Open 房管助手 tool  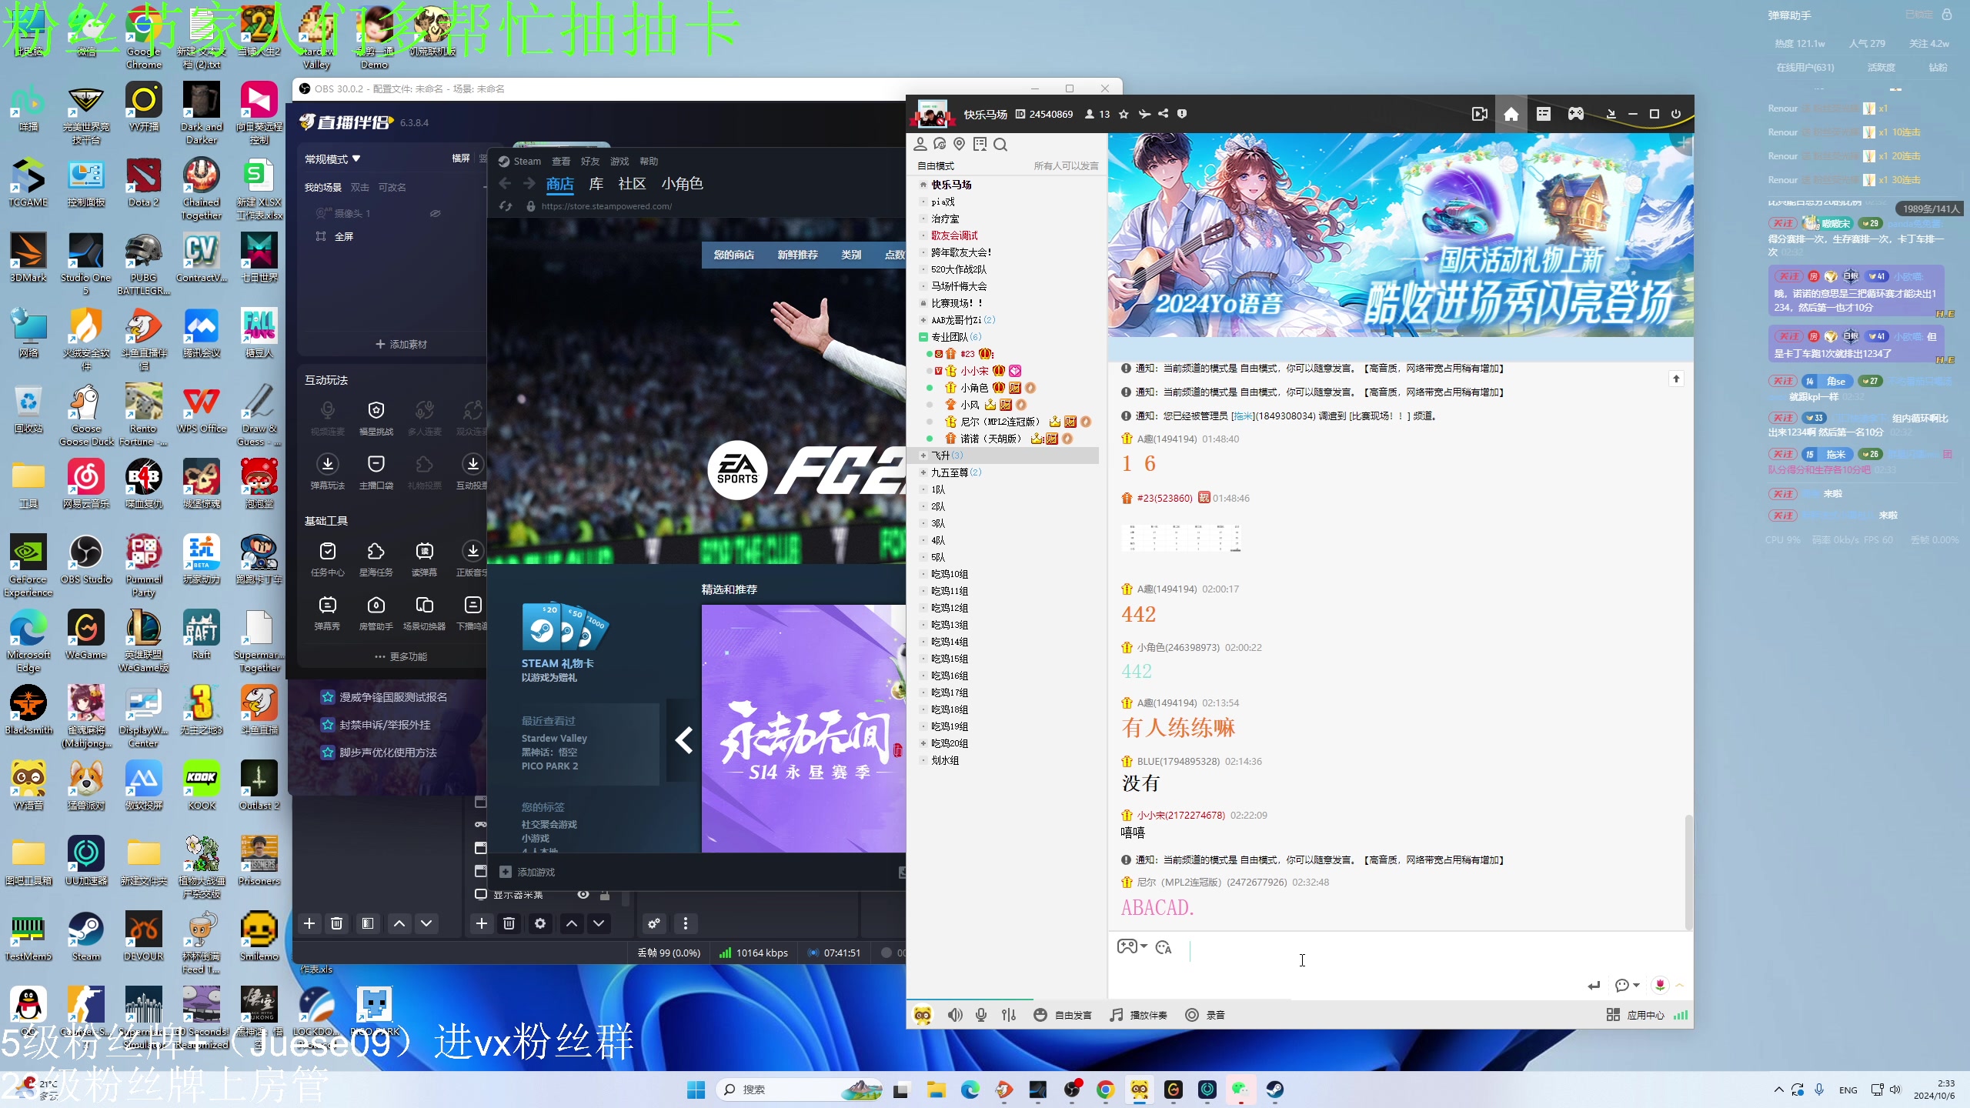376,613
